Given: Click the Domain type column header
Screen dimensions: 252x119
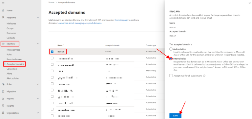Looking at the screenshot, I should click(151, 45).
